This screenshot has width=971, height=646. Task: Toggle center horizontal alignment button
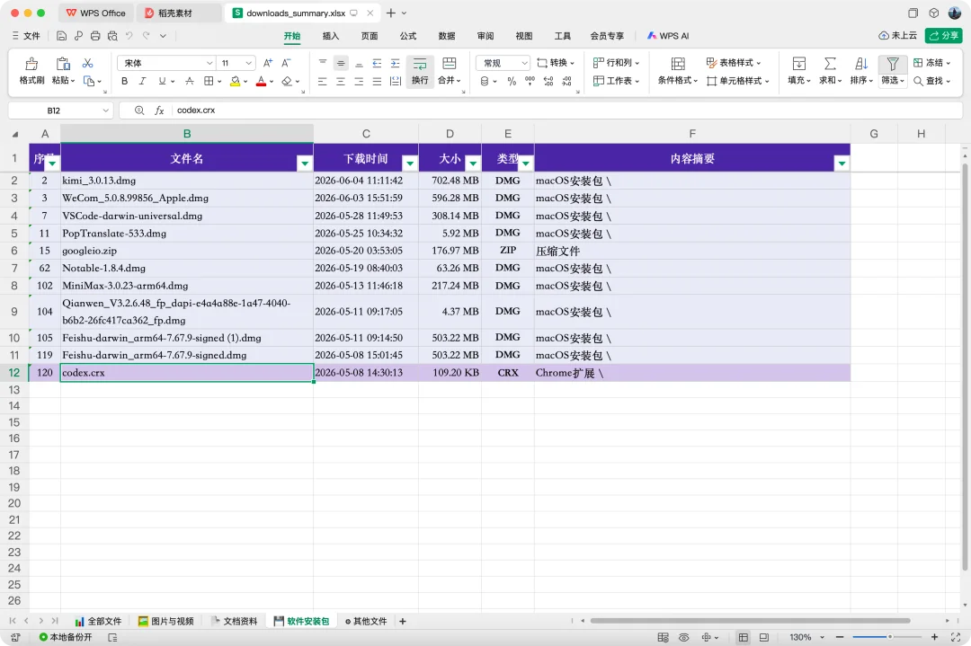pos(341,81)
